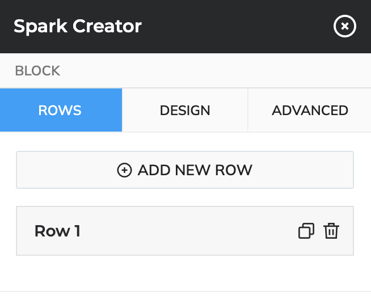This screenshot has height=296, width=371.
Task: Show advanced block options via ADVANCED
Action: (x=310, y=110)
